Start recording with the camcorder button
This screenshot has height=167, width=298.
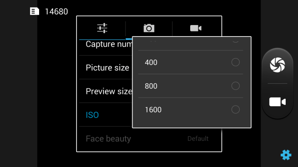click(x=277, y=102)
